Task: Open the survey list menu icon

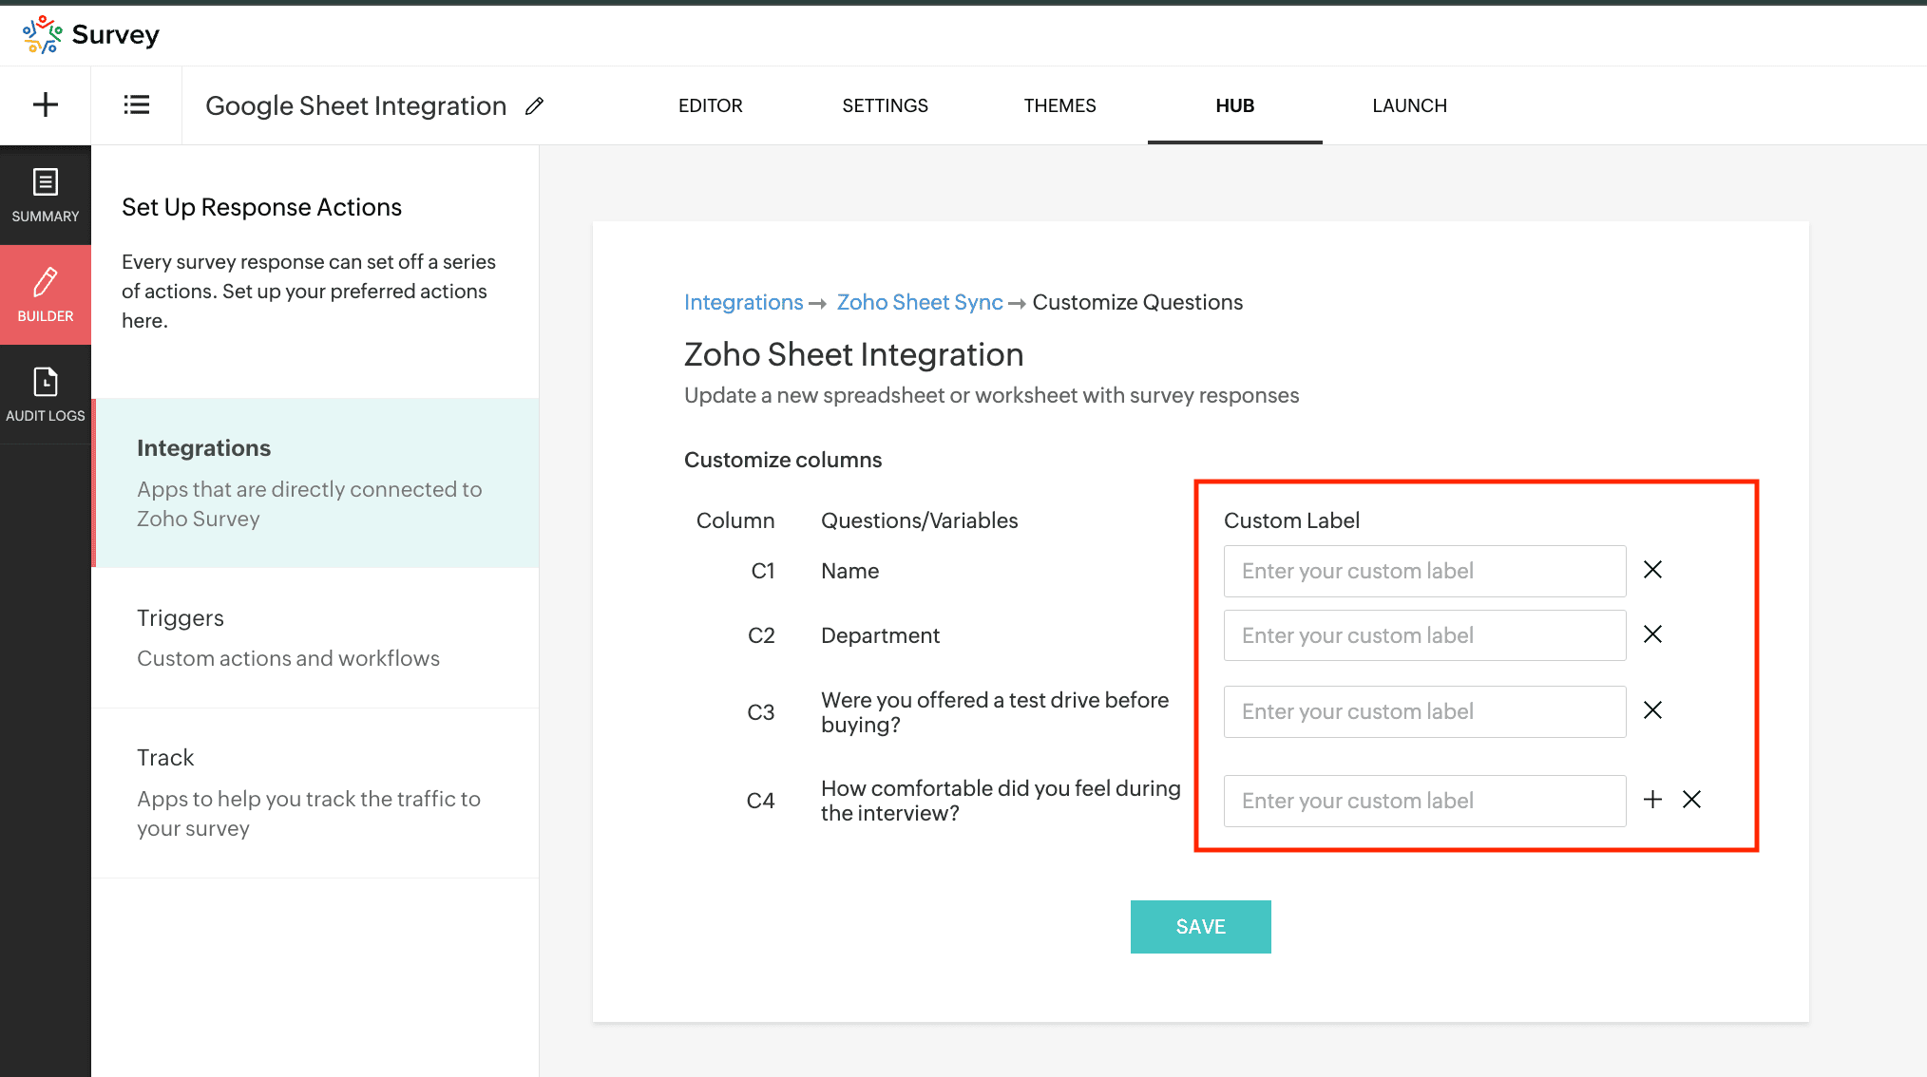Action: click(x=137, y=104)
